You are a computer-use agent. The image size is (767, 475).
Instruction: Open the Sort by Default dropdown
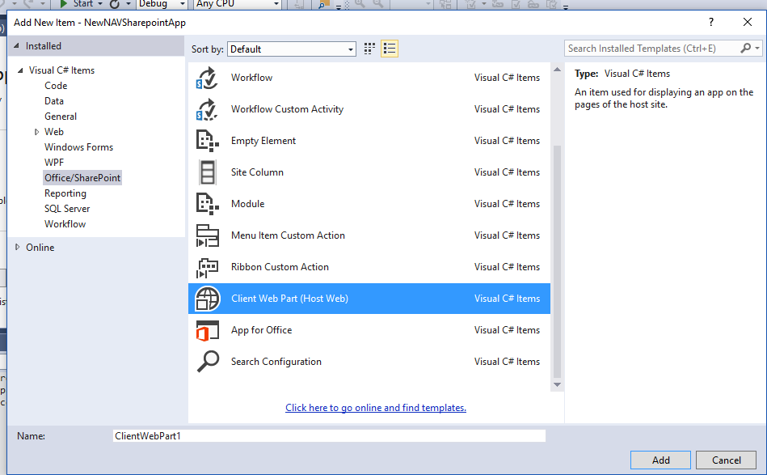(x=292, y=49)
